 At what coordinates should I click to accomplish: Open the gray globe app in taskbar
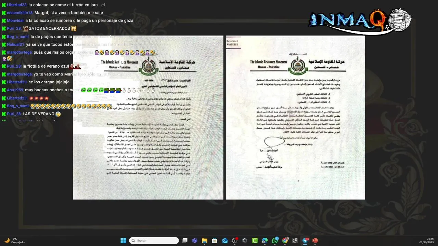point(295,241)
